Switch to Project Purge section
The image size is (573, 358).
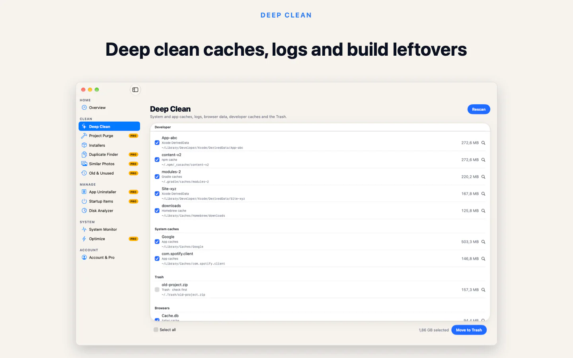[x=109, y=136]
